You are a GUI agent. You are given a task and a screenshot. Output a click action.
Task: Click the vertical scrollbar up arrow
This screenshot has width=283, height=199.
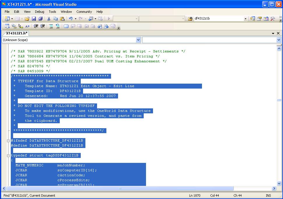pyautogui.click(x=279, y=48)
